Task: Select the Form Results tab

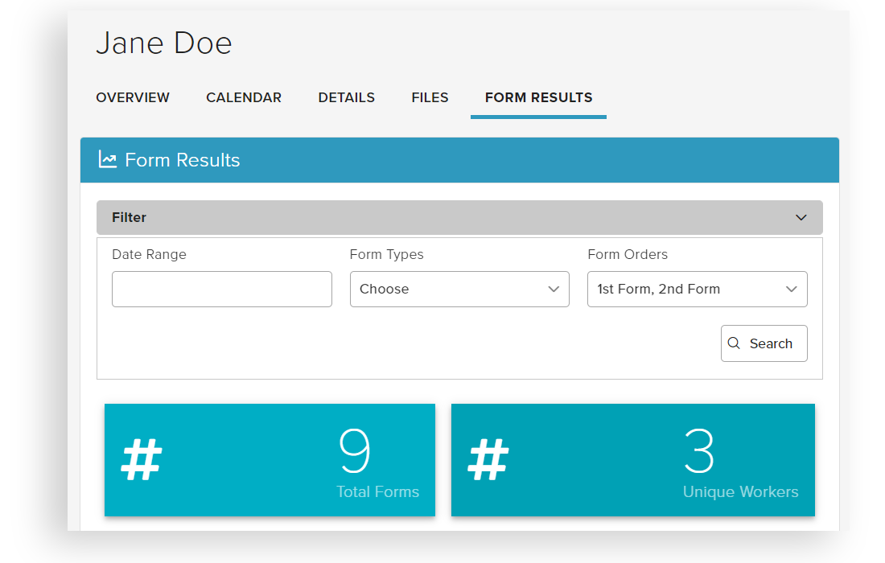Action: (x=538, y=98)
